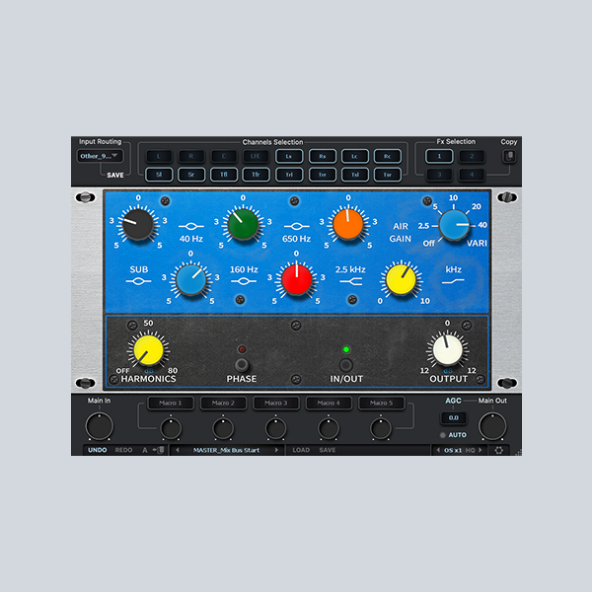Screen dimensions: 592x592
Task: Click the UNDO button
Action: pos(97,450)
